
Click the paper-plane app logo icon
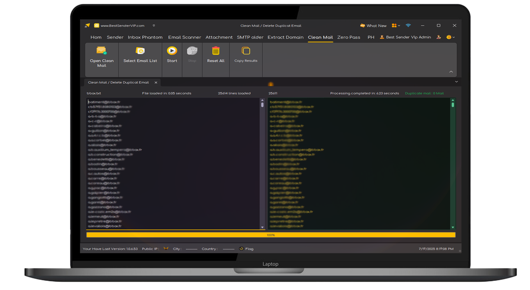click(87, 26)
